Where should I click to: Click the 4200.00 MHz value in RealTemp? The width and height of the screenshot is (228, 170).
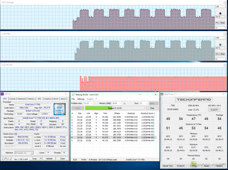[x=193, y=105]
